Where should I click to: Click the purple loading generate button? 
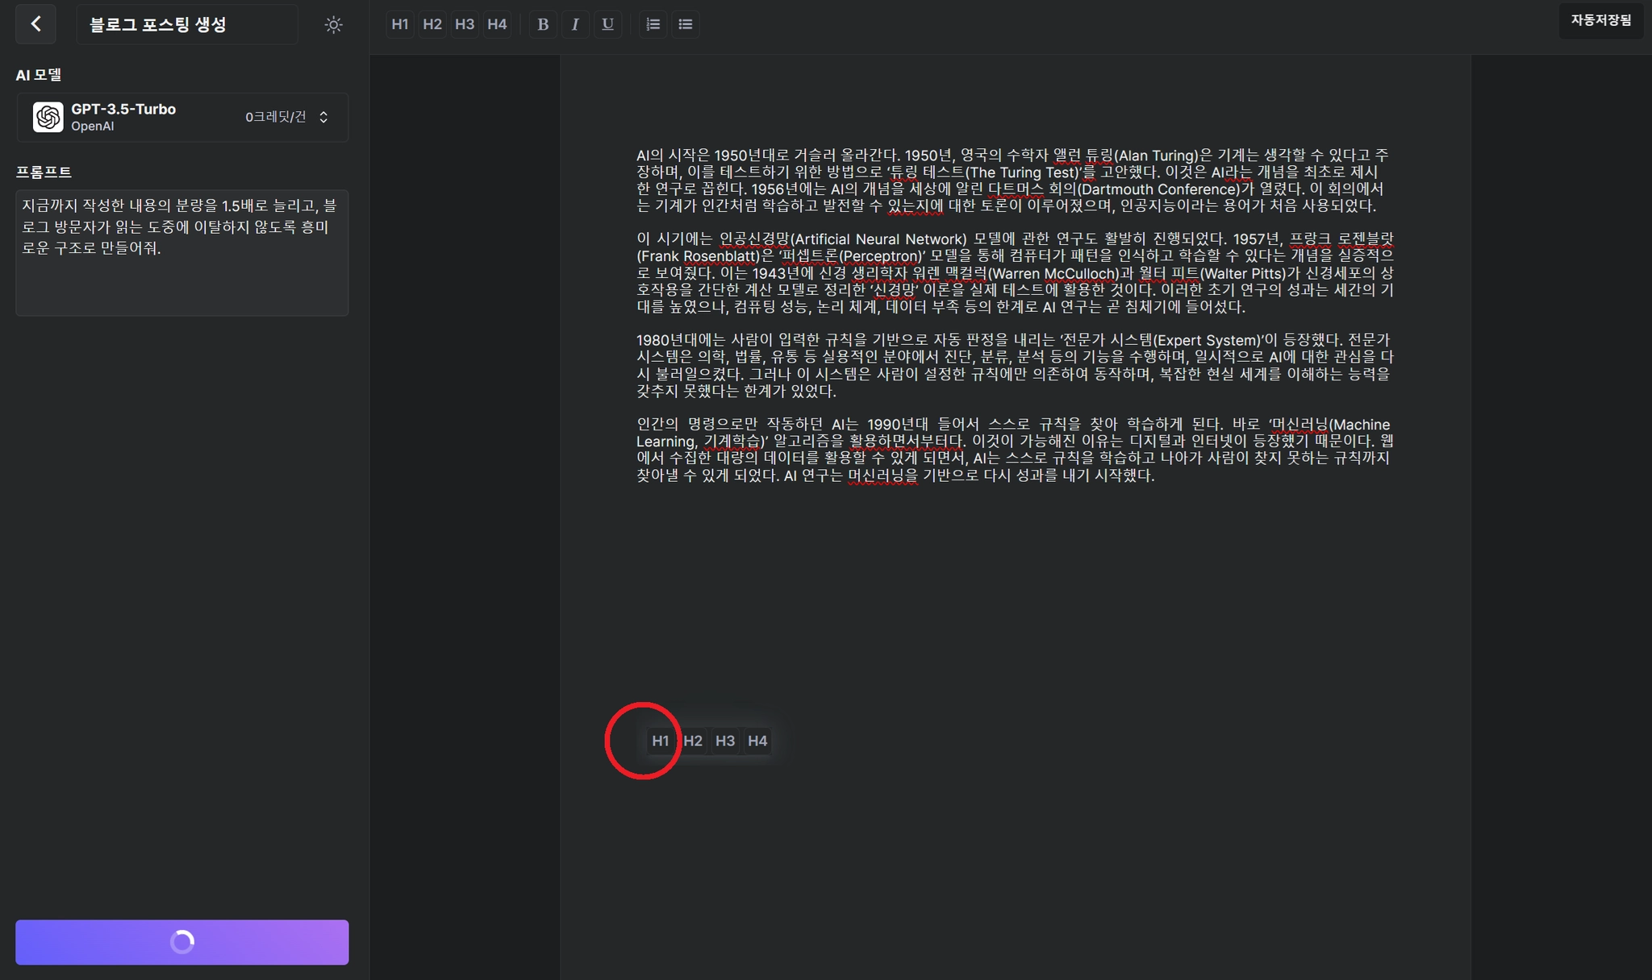182,942
